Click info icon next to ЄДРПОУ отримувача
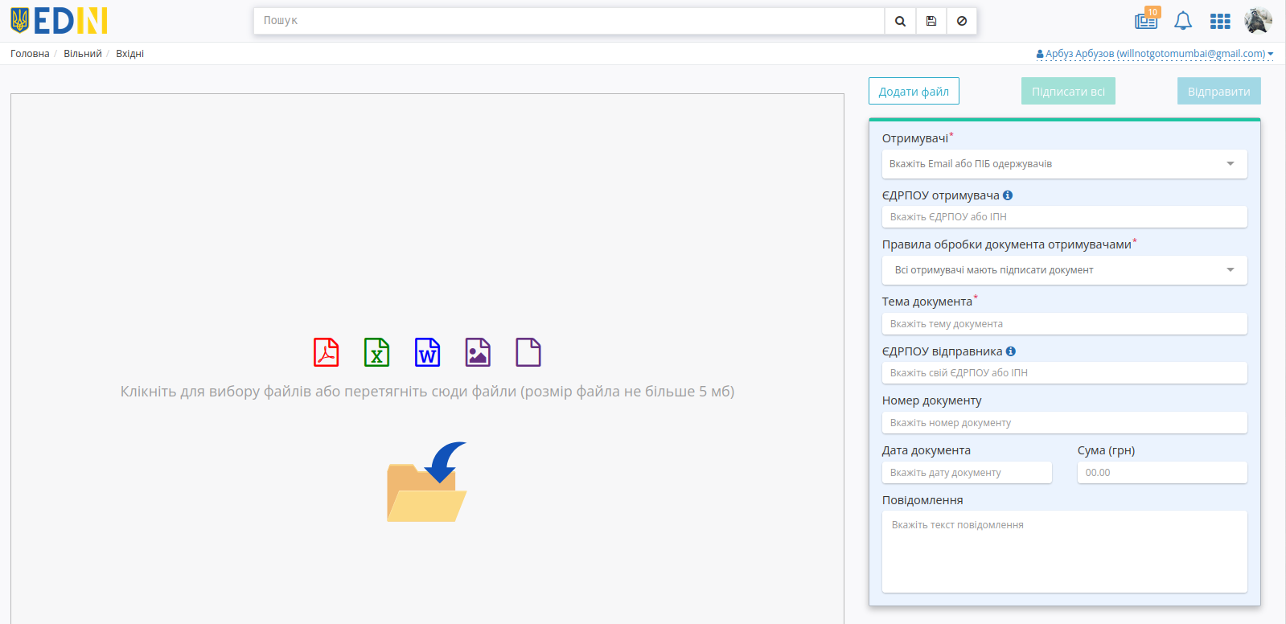The image size is (1286, 624). pos(1008,195)
